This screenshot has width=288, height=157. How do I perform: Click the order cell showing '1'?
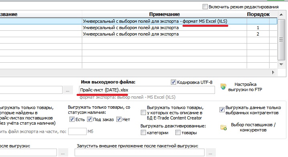[258, 28]
